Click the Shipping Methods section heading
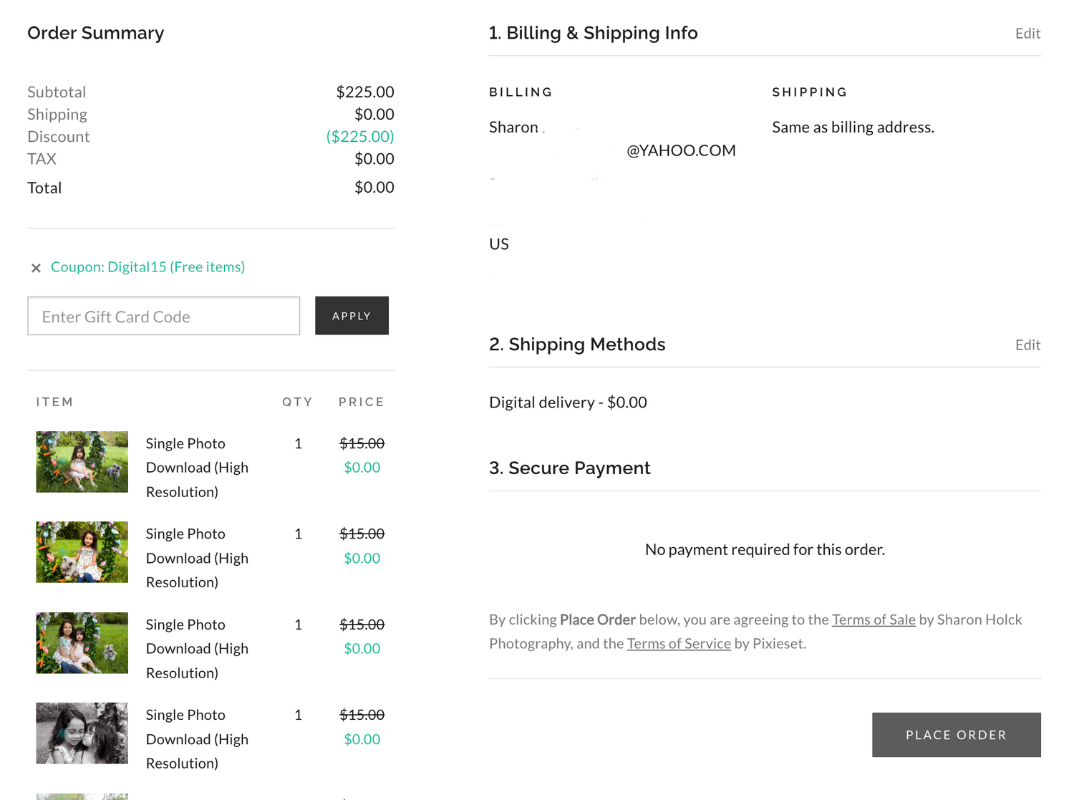Screen dimensions: 1074x800 (577, 344)
